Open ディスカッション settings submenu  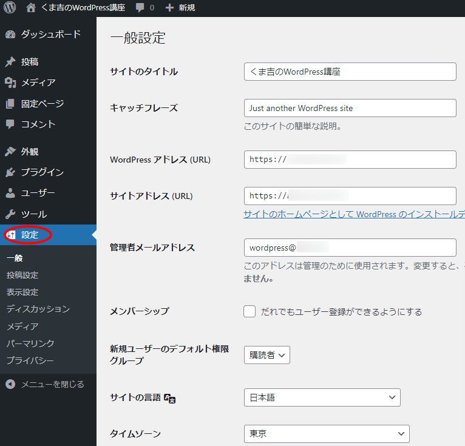pyautogui.click(x=38, y=309)
